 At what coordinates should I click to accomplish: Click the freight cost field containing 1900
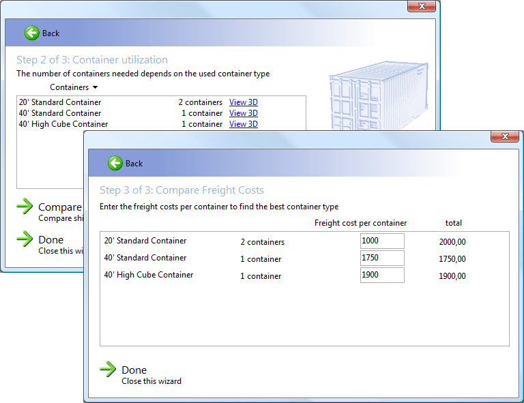(x=381, y=275)
